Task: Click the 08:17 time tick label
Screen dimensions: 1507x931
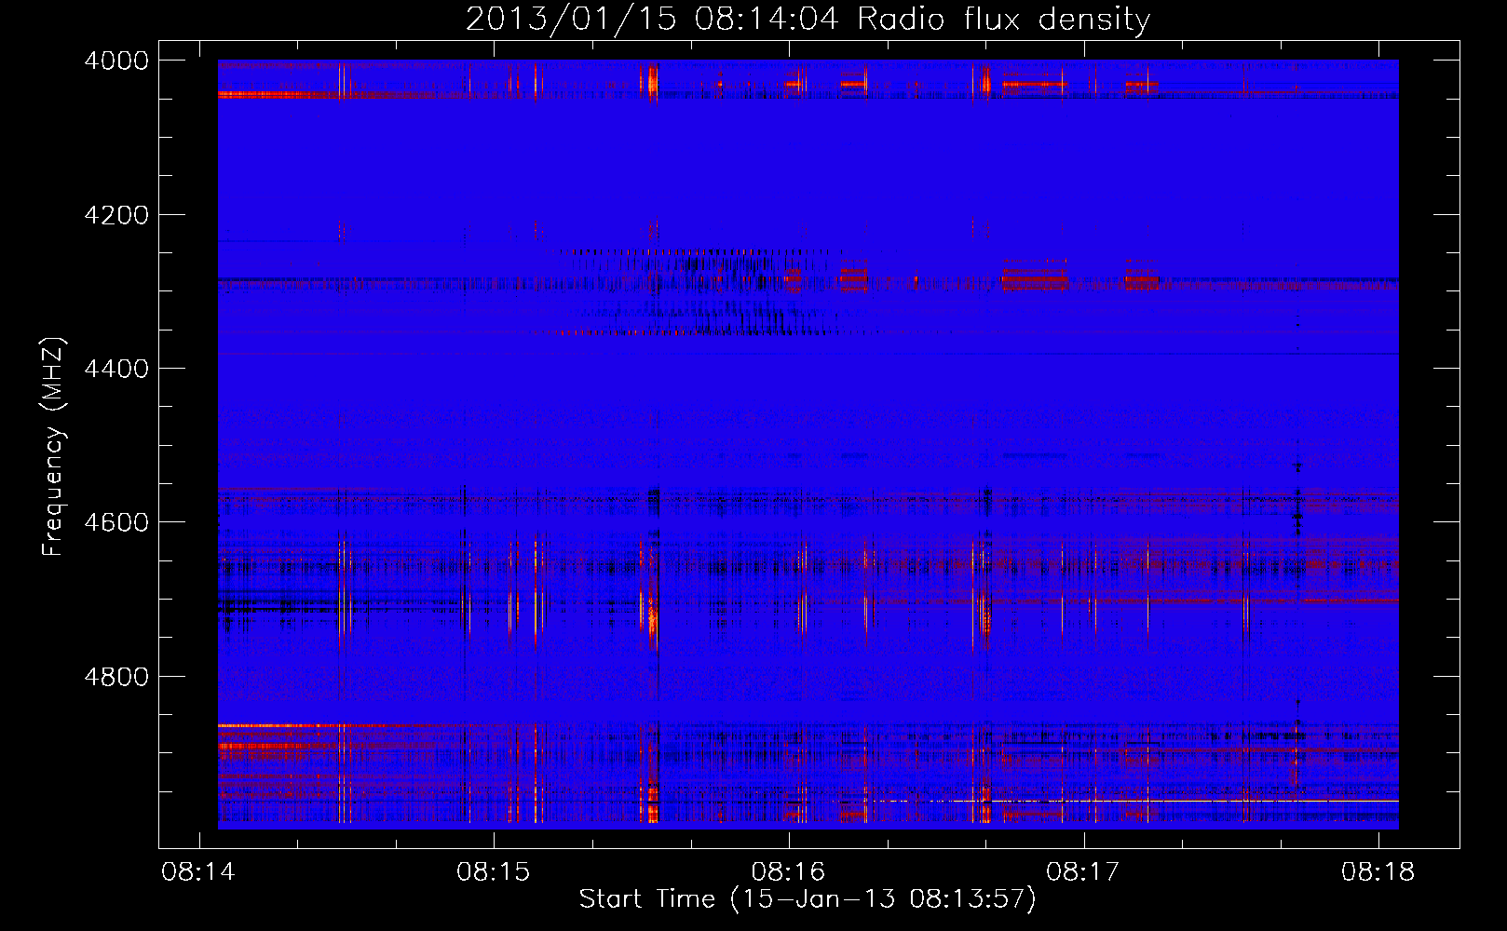Action: pos(1083,872)
